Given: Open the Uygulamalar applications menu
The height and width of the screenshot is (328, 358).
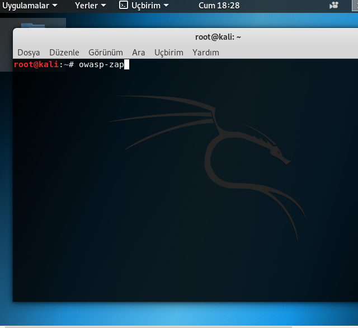Looking at the screenshot, I should 30,6.
